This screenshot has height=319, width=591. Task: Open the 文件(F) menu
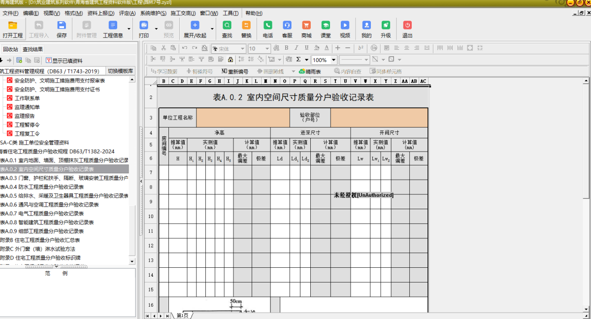pyautogui.click(x=11, y=13)
